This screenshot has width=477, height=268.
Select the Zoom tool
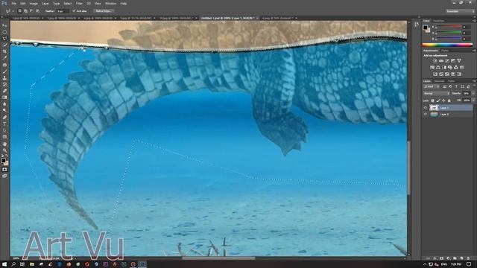pos(4,150)
